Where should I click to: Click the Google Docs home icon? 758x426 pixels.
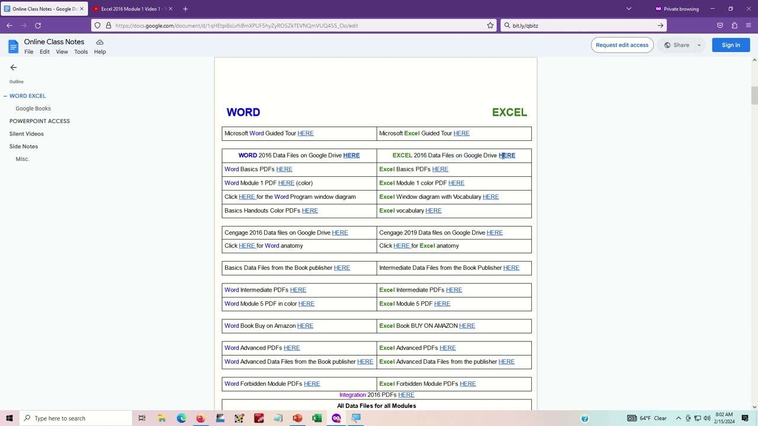point(13,46)
